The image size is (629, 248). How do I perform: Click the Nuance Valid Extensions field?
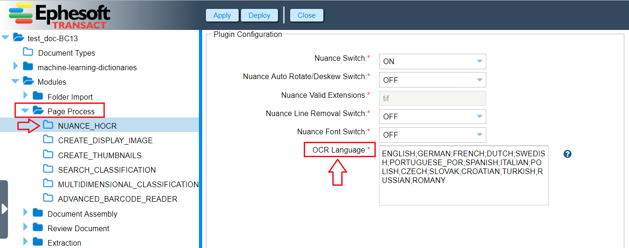coord(432,98)
